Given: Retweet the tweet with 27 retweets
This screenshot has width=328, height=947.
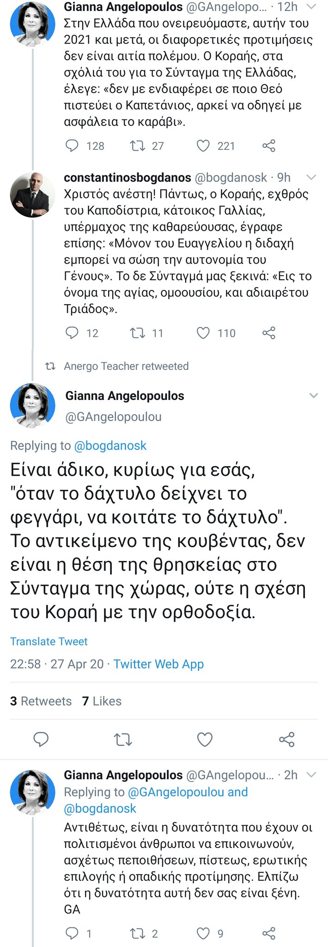Looking at the screenshot, I should (x=137, y=146).
